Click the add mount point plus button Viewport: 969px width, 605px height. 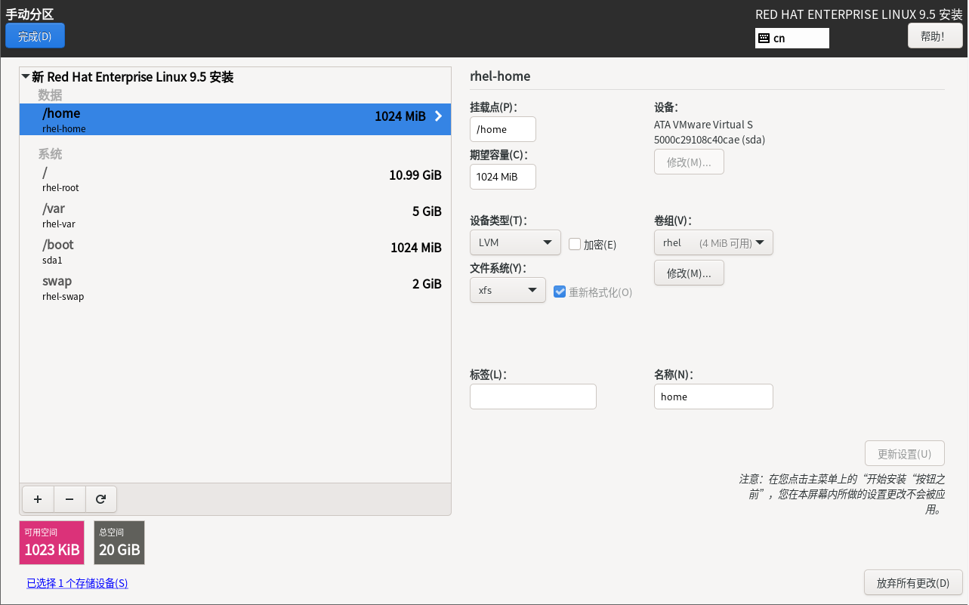tap(38, 499)
